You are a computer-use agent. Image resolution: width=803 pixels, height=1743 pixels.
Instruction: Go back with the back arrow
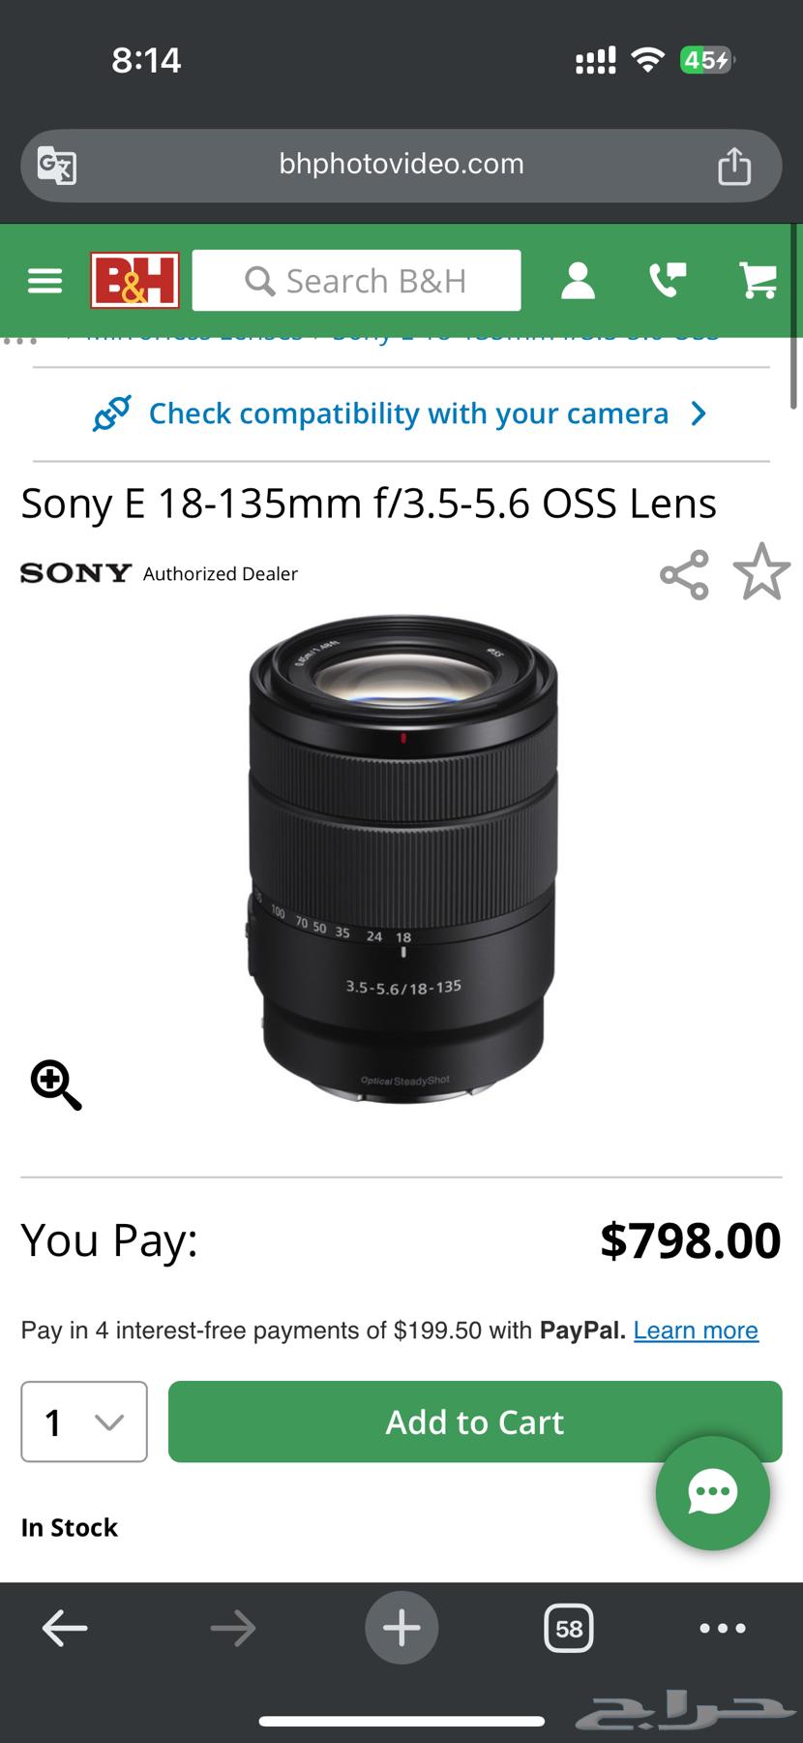point(65,1629)
